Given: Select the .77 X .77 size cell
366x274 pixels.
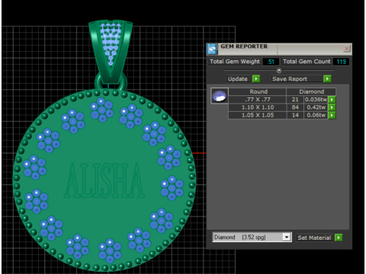Looking at the screenshot, I should [x=258, y=100].
